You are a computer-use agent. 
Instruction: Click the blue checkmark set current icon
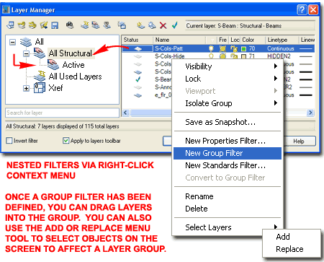coord(174,25)
